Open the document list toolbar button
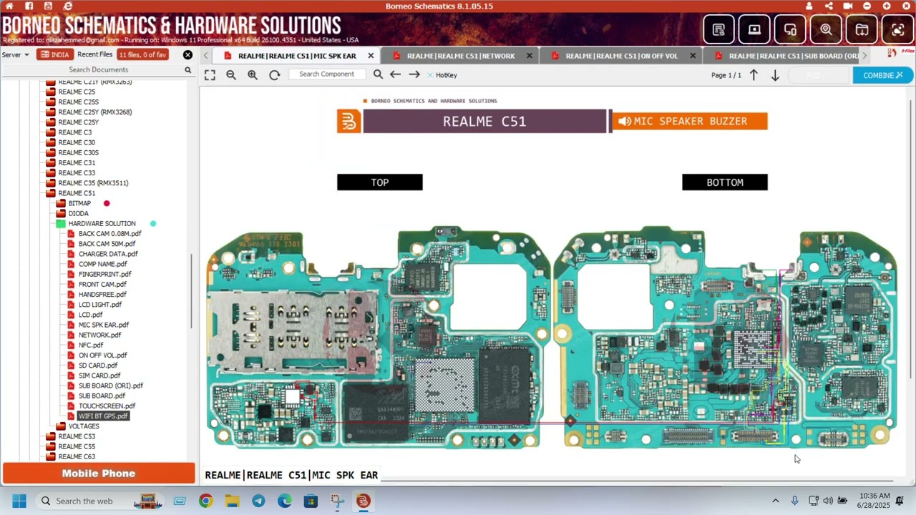Viewport: 916px width, 515px height. click(718, 30)
